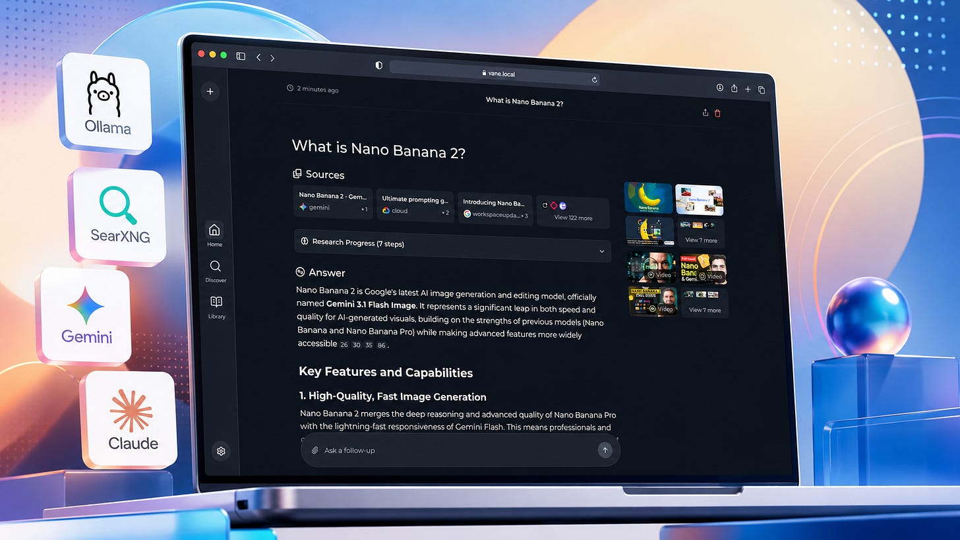This screenshot has width=960, height=540.
Task: Toggle the browser sidebar panel icon
Action: pos(241,57)
